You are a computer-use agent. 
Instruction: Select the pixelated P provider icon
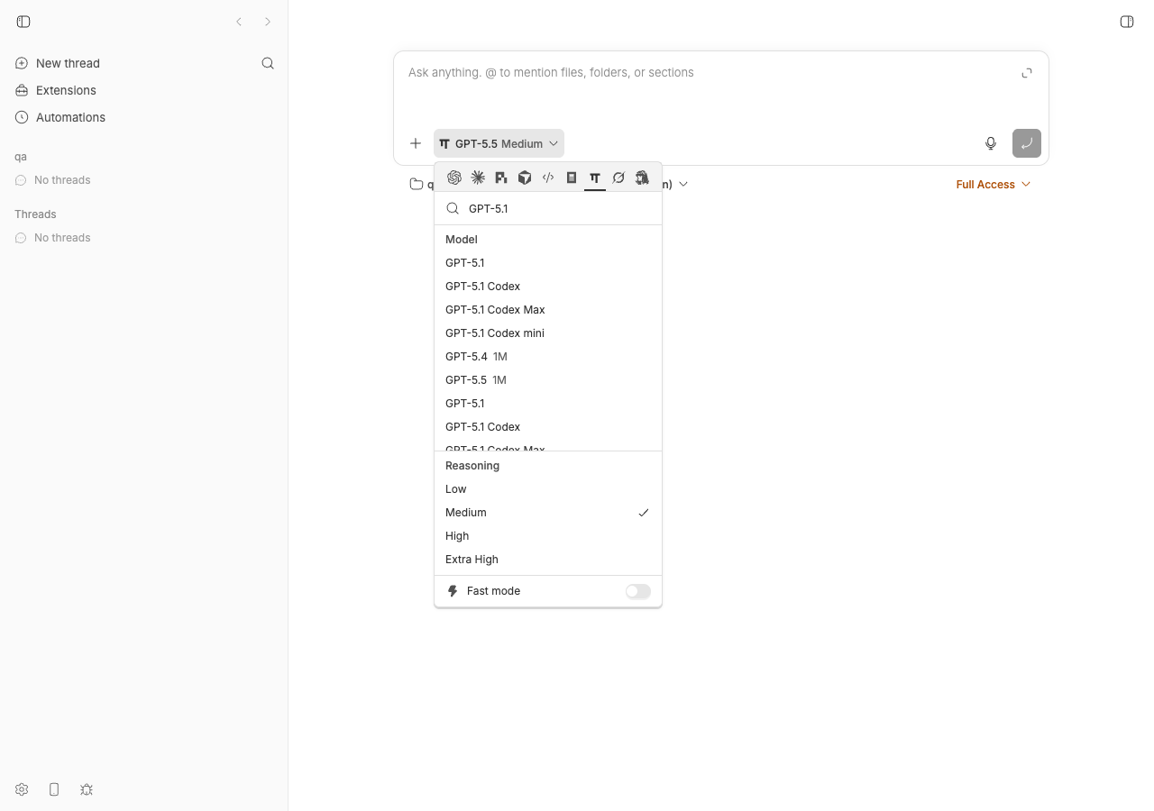501,178
